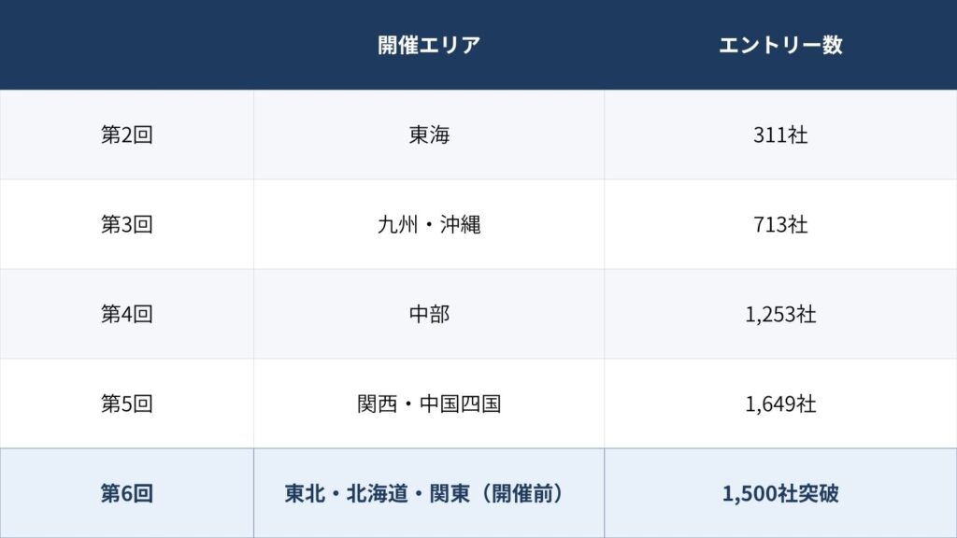Click the empty top-left header cell
The image size is (957, 538).
pos(127,45)
